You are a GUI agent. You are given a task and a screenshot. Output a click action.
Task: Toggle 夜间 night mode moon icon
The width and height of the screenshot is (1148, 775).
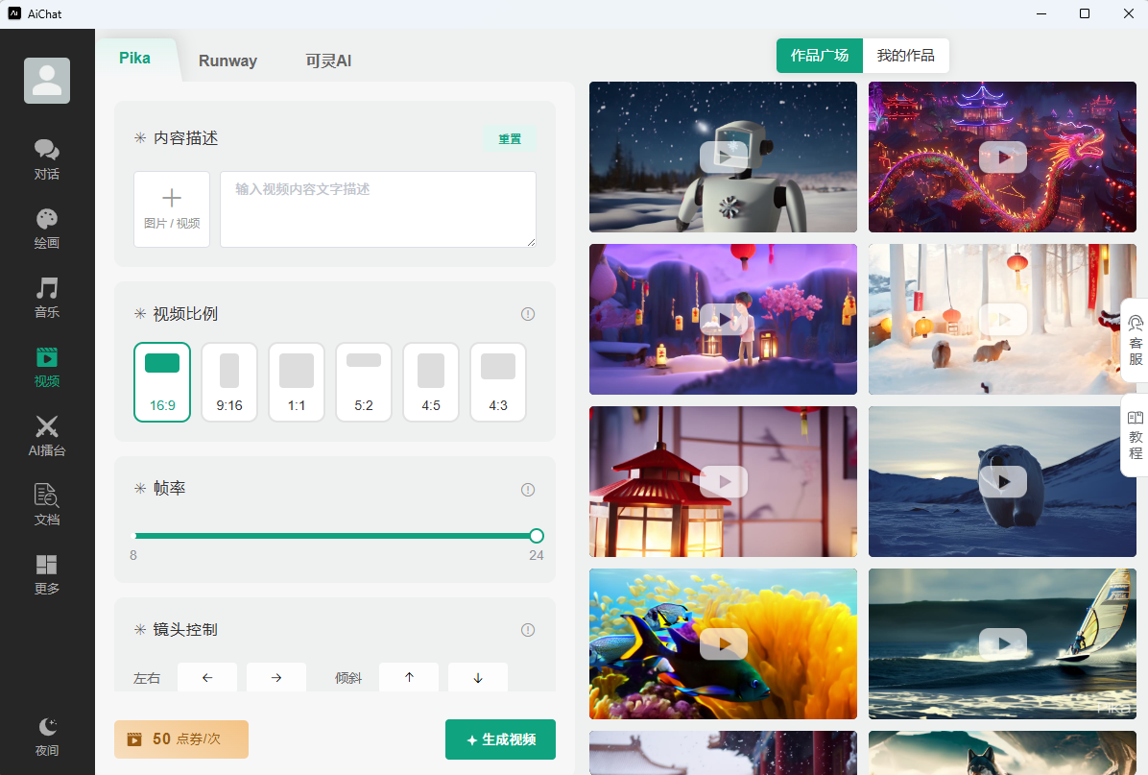47,736
